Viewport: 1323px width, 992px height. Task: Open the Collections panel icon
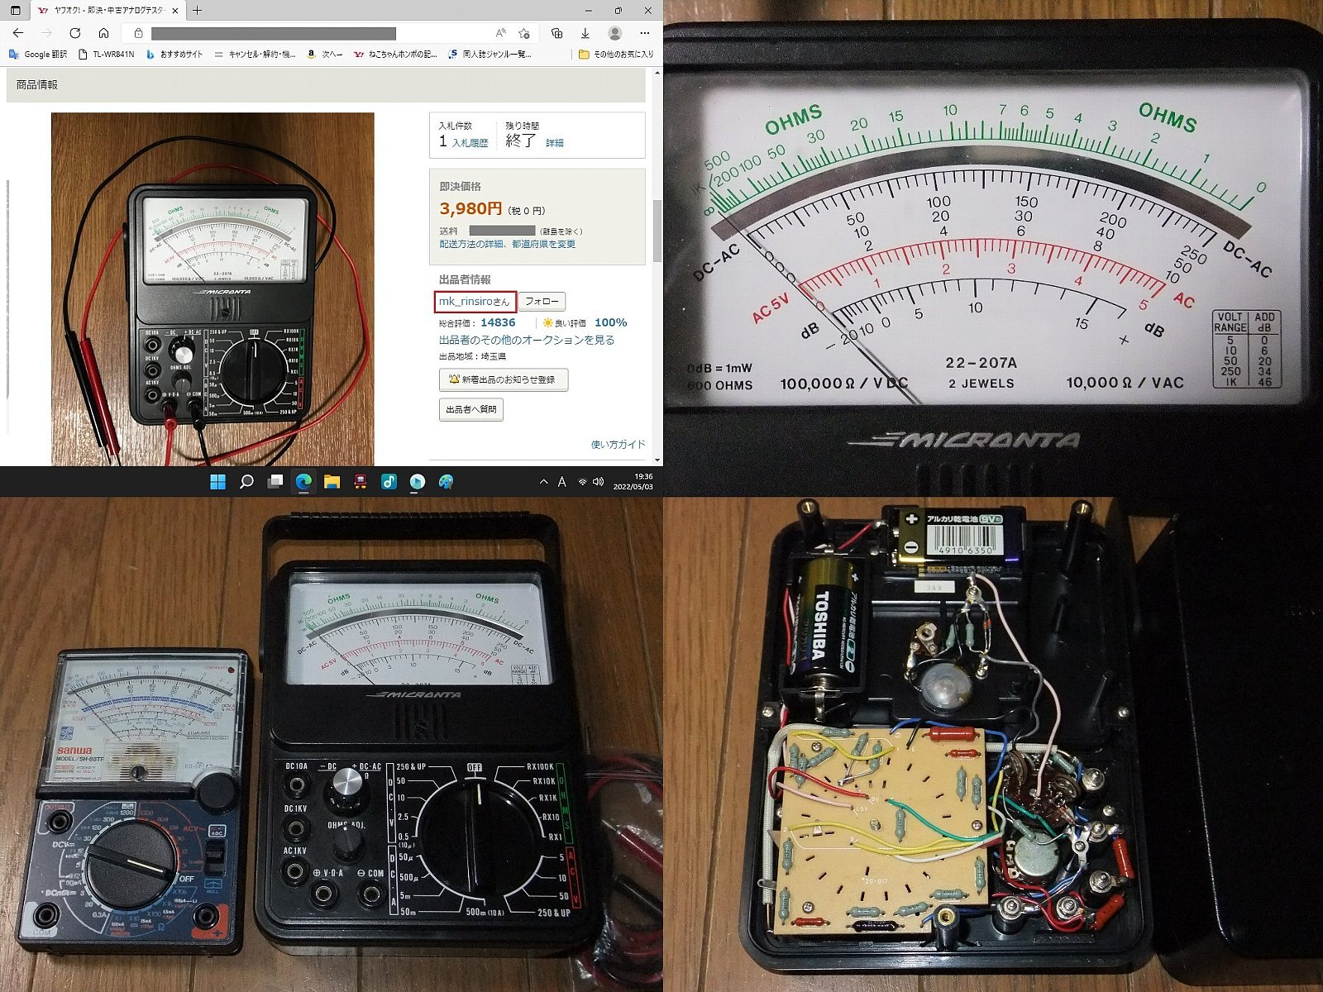coord(556,33)
